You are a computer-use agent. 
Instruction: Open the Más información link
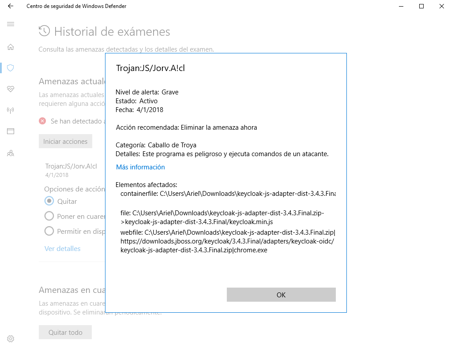point(140,167)
